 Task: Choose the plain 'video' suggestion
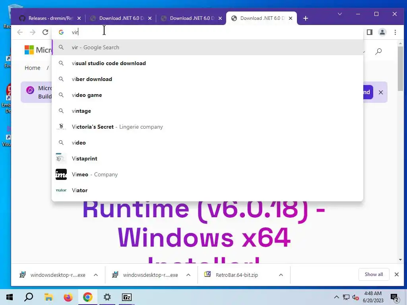click(207, 143)
